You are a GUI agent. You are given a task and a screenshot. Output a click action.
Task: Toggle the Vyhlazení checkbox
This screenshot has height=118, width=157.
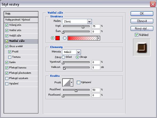(x=78, y=82)
